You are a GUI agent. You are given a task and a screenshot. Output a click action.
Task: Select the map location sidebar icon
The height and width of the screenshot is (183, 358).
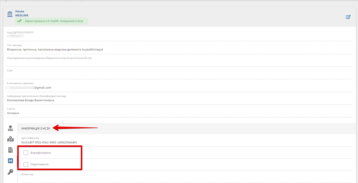click(10, 139)
